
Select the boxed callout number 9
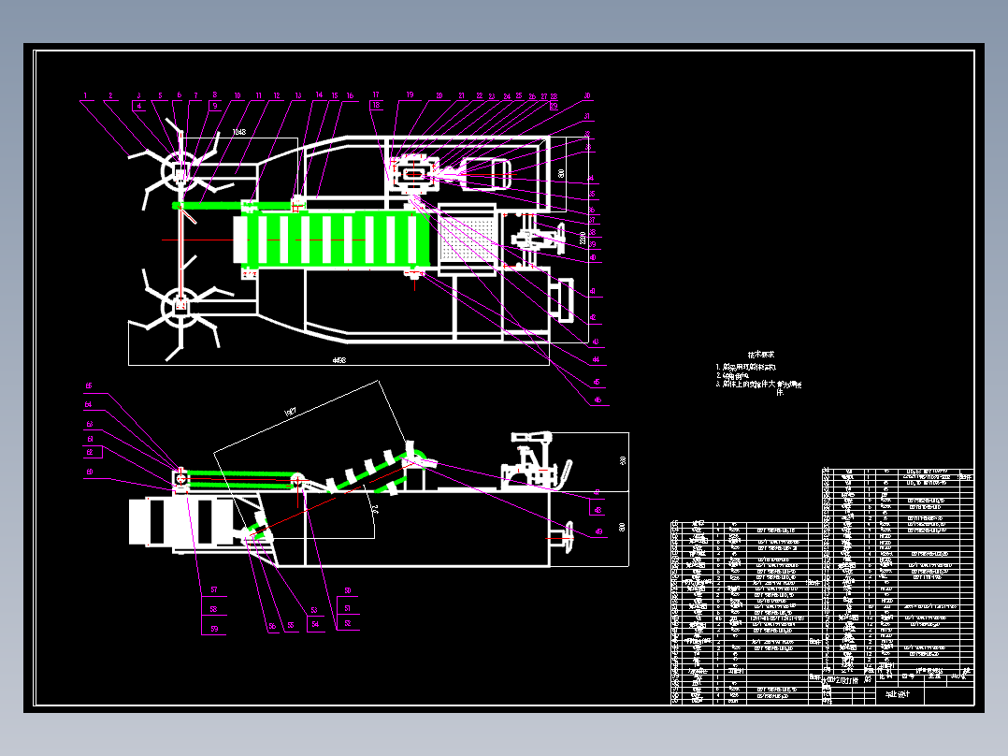215,106
